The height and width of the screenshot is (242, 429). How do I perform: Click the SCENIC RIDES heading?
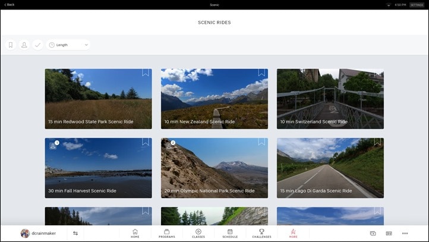point(214,23)
